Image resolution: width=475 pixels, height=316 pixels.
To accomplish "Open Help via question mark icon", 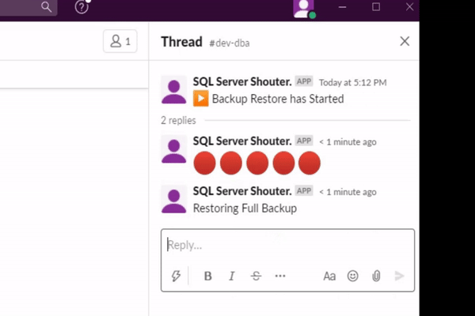I will (82, 7).
